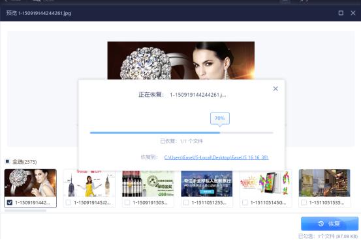
Task: Open the recovery destination folder link
Action: tap(216, 157)
